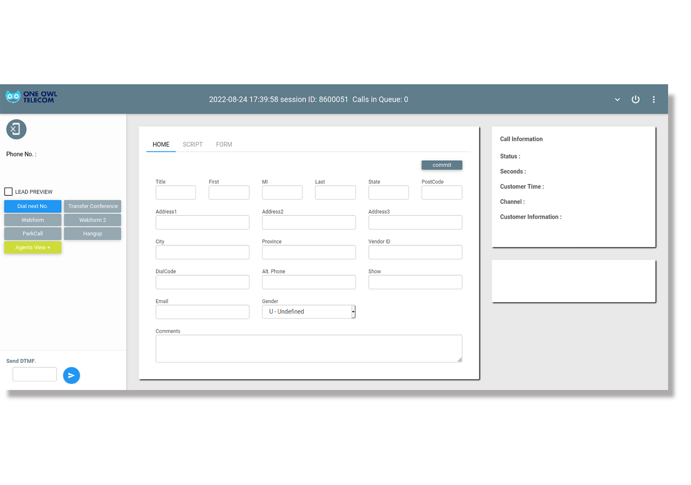Open the three-dot overflow menu
This screenshot has width=691, height=485.
(653, 99)
